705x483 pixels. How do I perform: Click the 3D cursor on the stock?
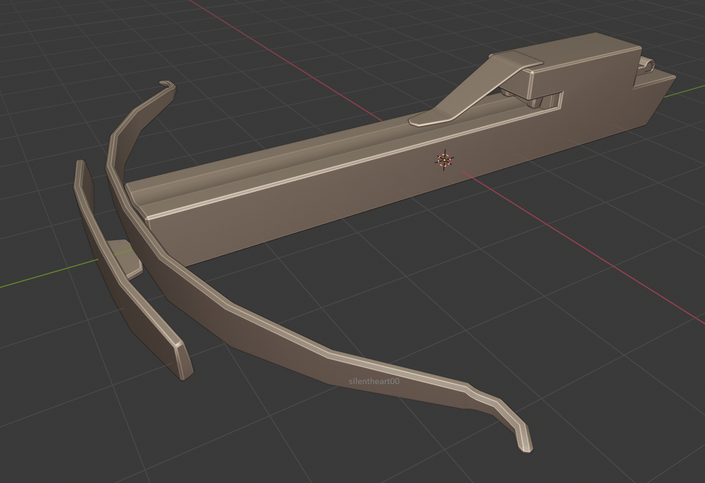(x=444, y=160)
